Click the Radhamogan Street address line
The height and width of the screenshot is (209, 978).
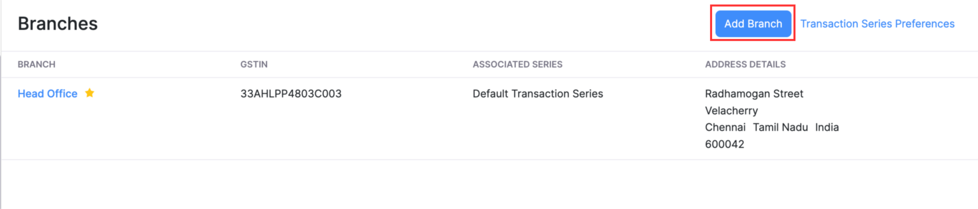[754, 94]
